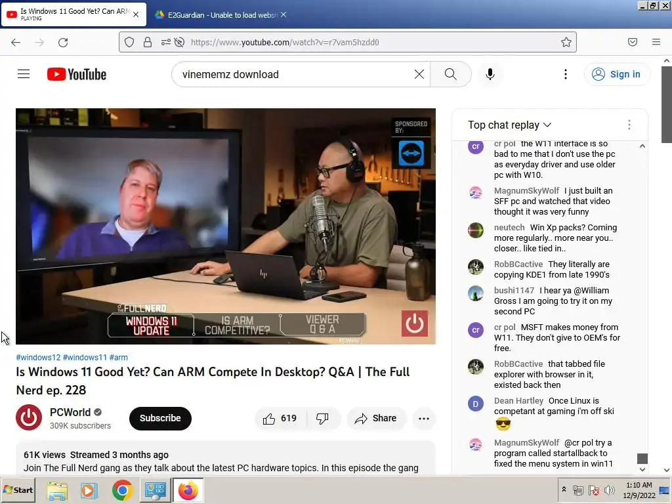Open the Firefox application menu

(656, 42)
